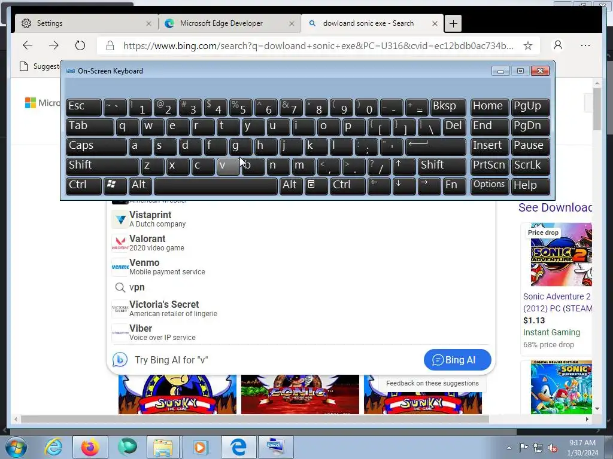Tap the space bar on On-Screen Keyboard
Screen dimensions: 613x459
(216, 185)
